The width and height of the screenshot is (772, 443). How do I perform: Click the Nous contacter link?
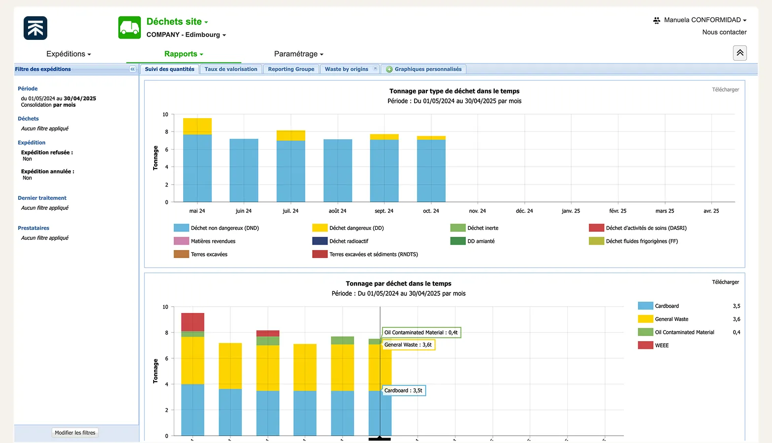(724, 32)
